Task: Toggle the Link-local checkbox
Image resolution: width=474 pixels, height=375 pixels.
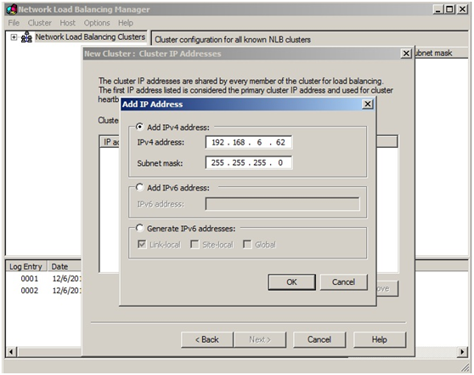Action: [142, 244]
